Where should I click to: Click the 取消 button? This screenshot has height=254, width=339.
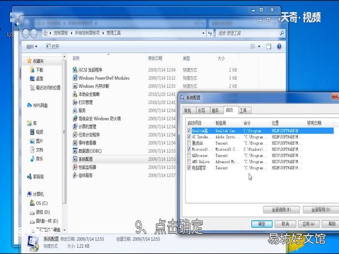point(285,224)
